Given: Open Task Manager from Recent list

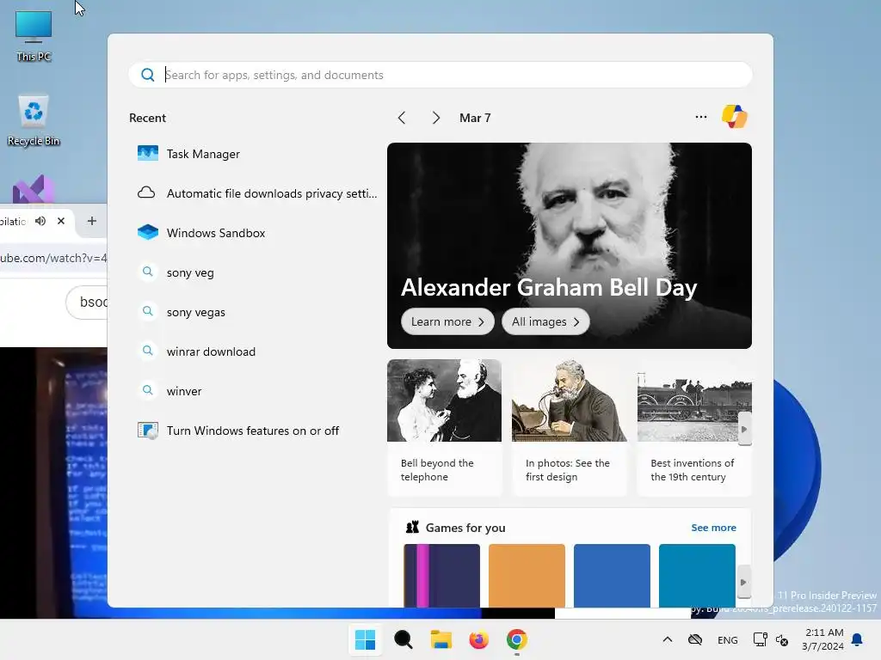Looking at the screenshot, I should [x=254, y=154].
